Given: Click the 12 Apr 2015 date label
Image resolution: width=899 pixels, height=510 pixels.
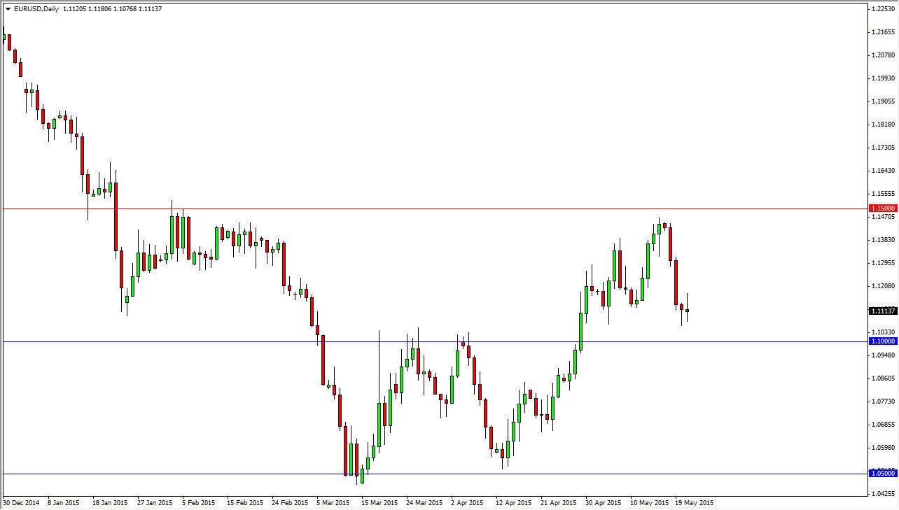Looking at the screenshot, I should (513, 503).
